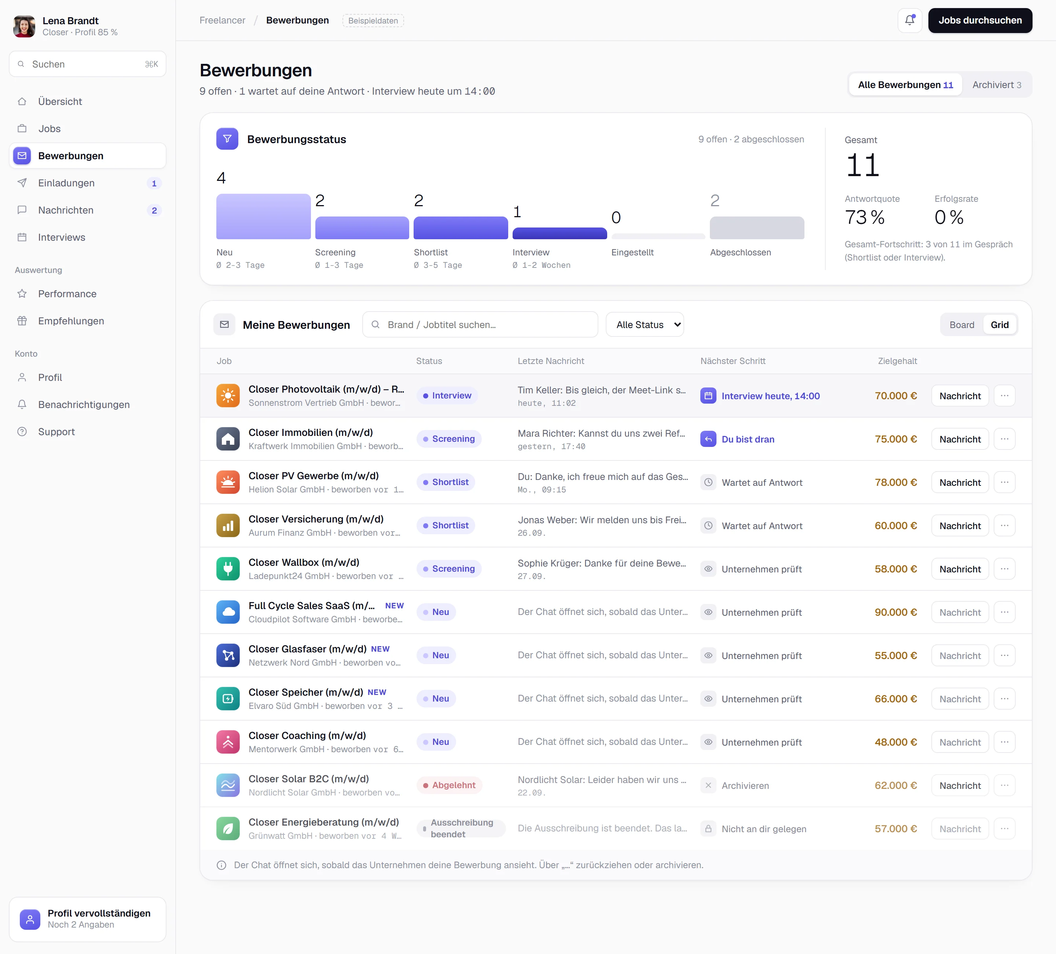Focus the Brand / Jobtitel search field
Image resolution: width=1056 pixels, height=954 pixels.
480,325
